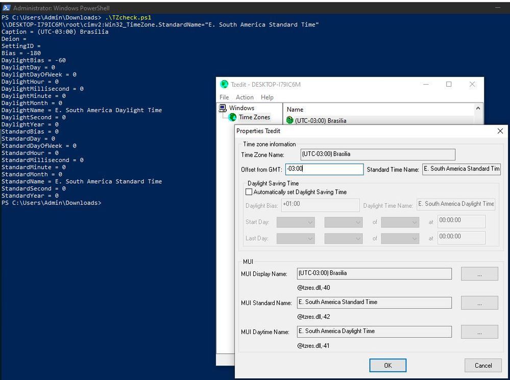Click the Standard Time Name field
Screen dimensions: 510x380
pos(461,169)
